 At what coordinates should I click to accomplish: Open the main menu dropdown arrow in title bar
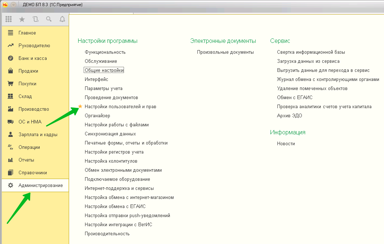click(x=13, y=5)
